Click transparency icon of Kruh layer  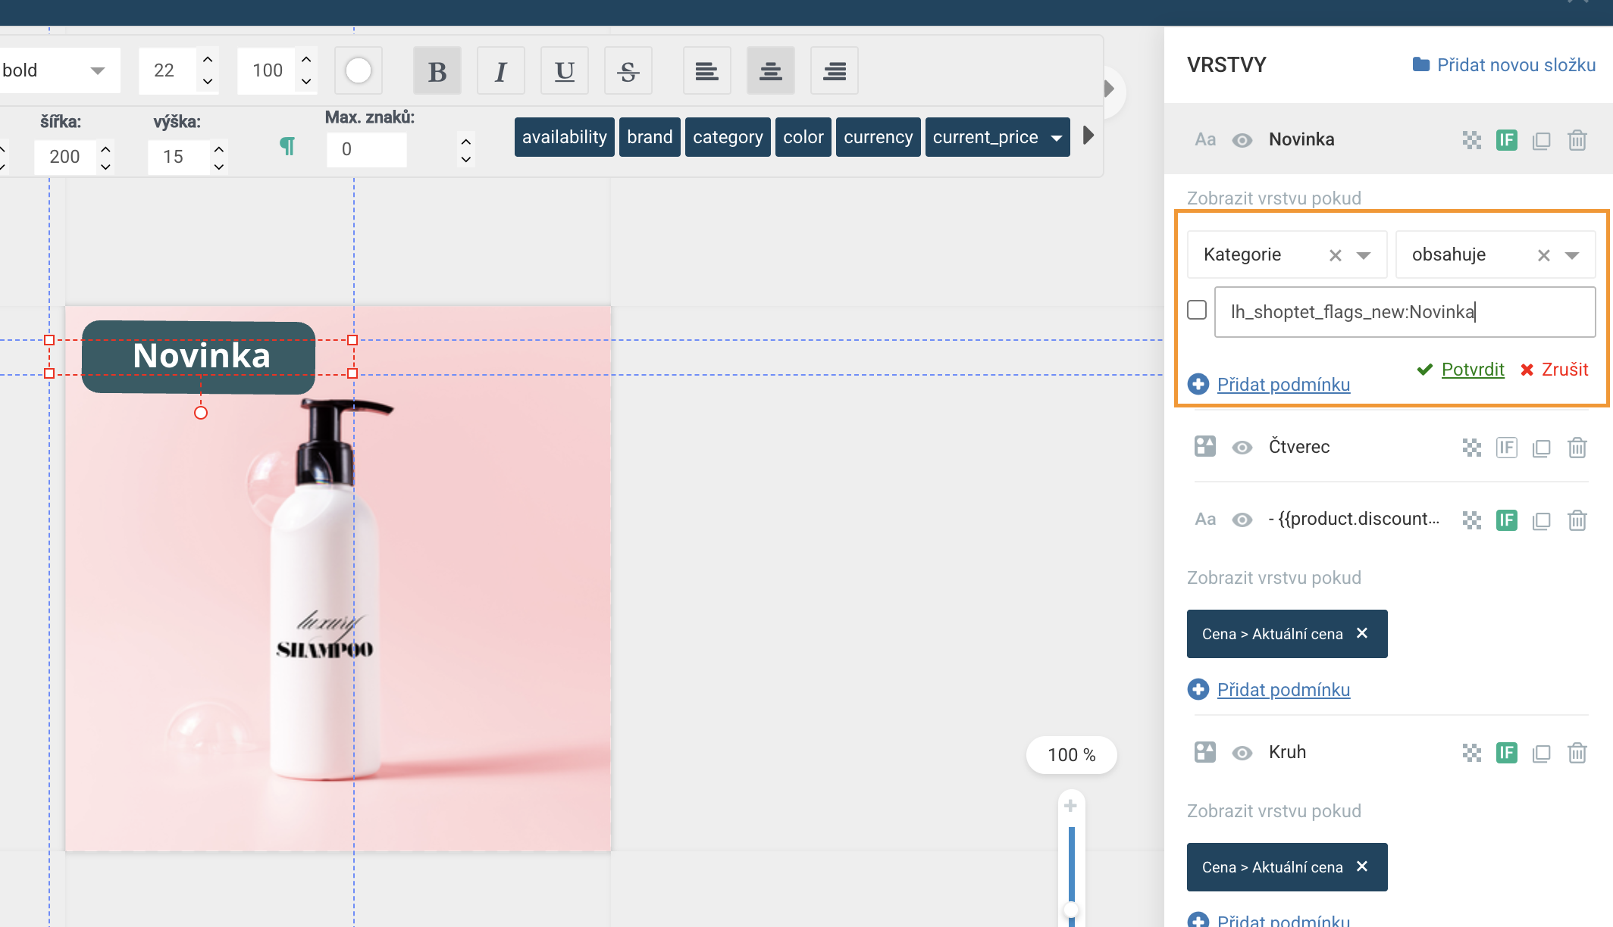pos(1471,753)
